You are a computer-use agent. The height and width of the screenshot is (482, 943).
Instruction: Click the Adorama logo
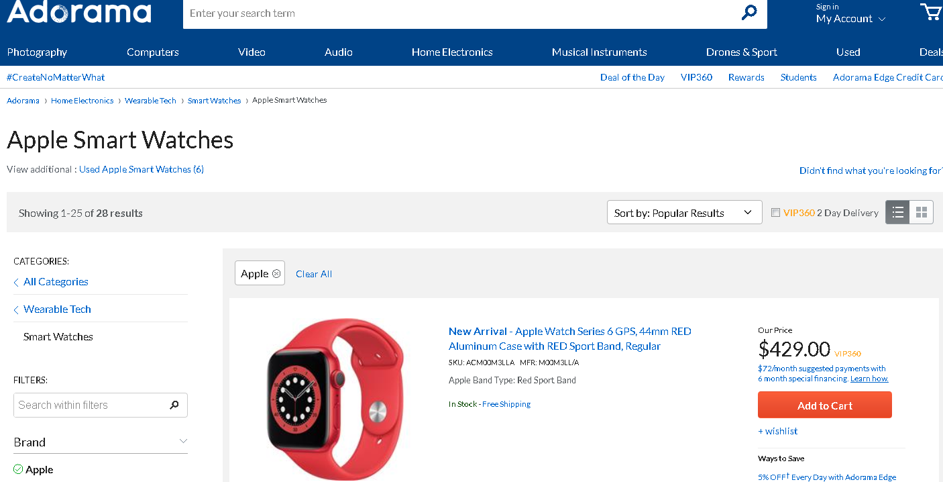click(79, 12)
